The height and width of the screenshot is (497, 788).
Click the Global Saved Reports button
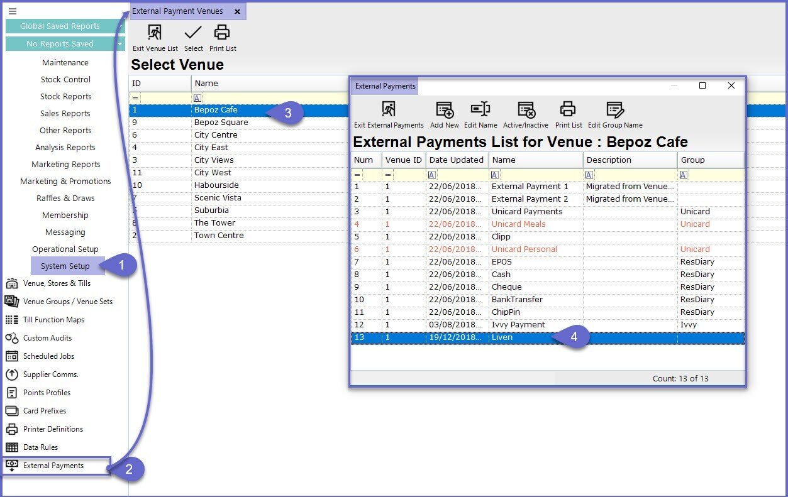tap(60, 26)
